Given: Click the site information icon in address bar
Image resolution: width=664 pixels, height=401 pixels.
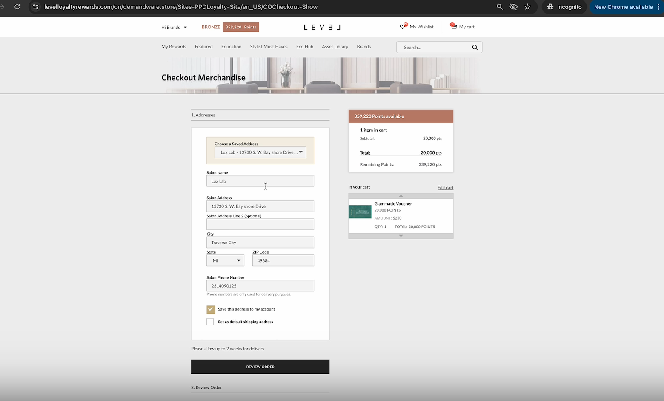Looking at the screenshot, I should pos(36,7).
